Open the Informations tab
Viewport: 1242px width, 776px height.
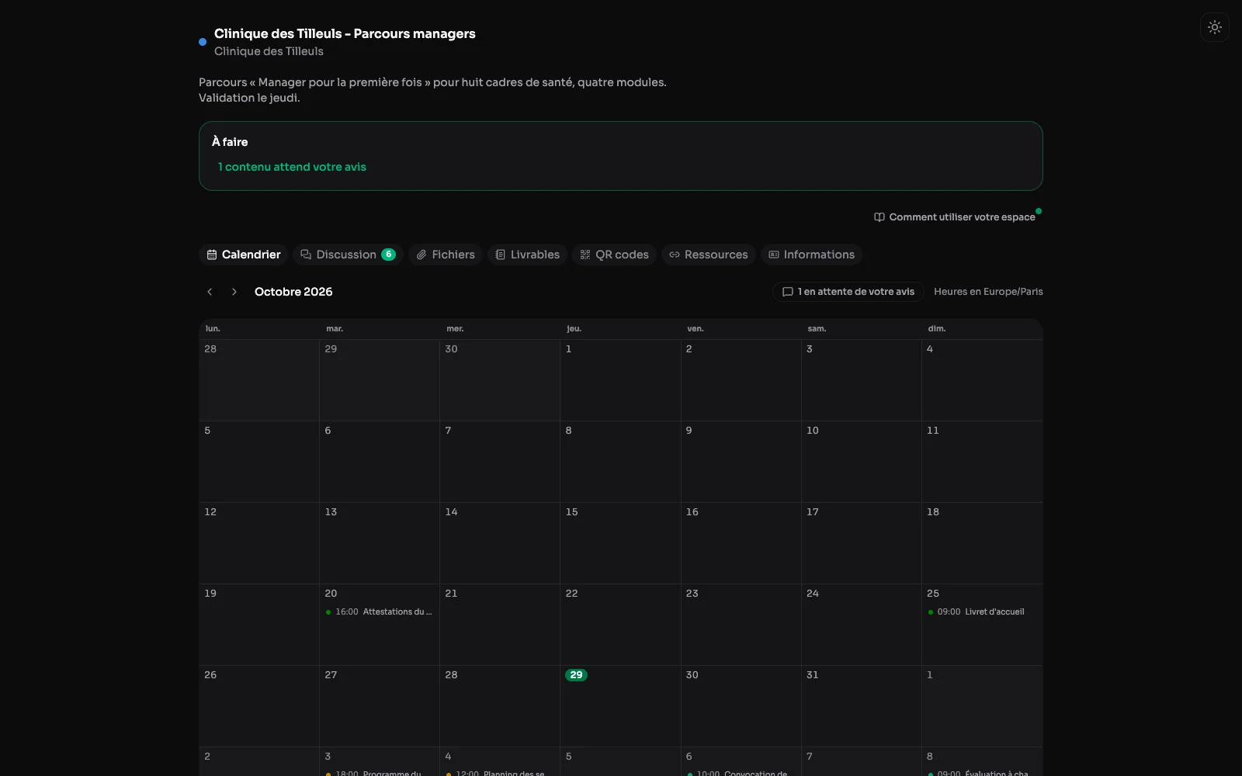[x=811, y=255]
